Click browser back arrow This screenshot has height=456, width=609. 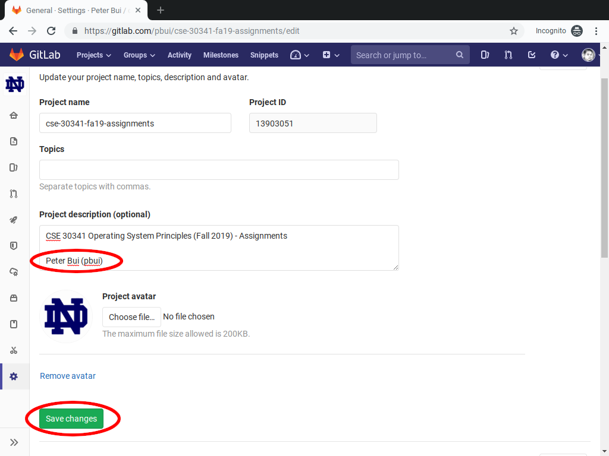click(13, 31)
